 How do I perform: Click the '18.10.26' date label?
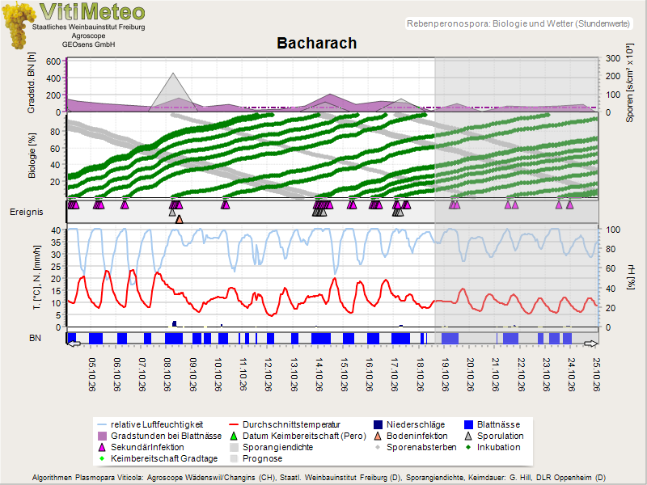[420, 374]
